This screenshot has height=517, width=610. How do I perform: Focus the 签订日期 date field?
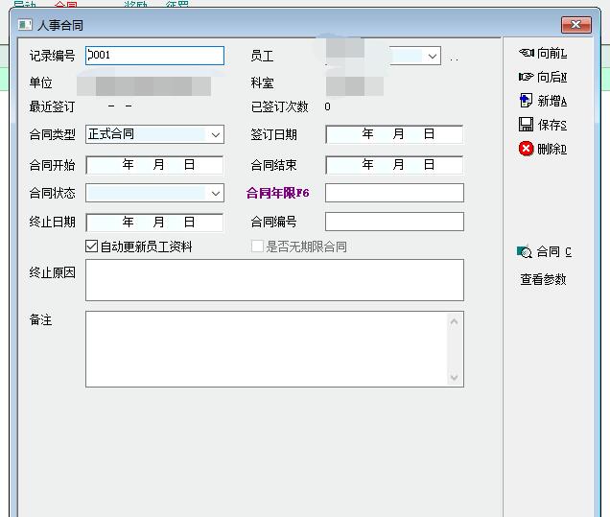[x=394, y=135]
